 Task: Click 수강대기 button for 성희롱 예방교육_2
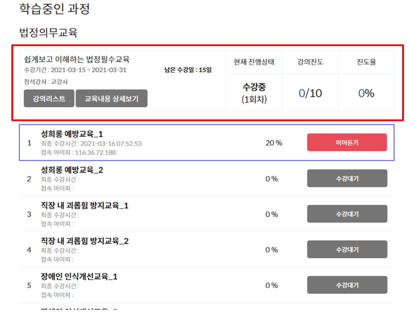[347, 178]
